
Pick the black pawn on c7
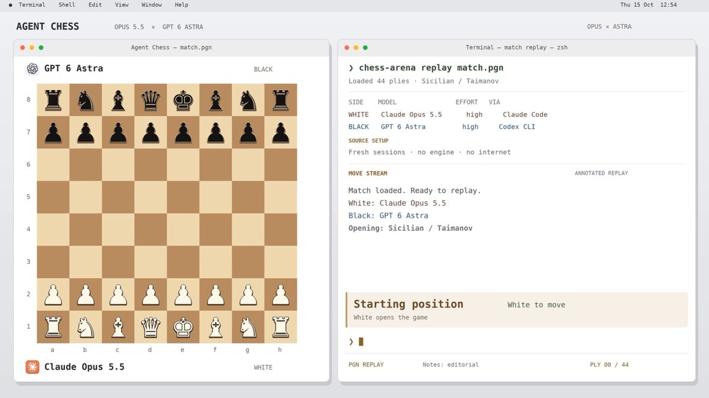[118, 132]
